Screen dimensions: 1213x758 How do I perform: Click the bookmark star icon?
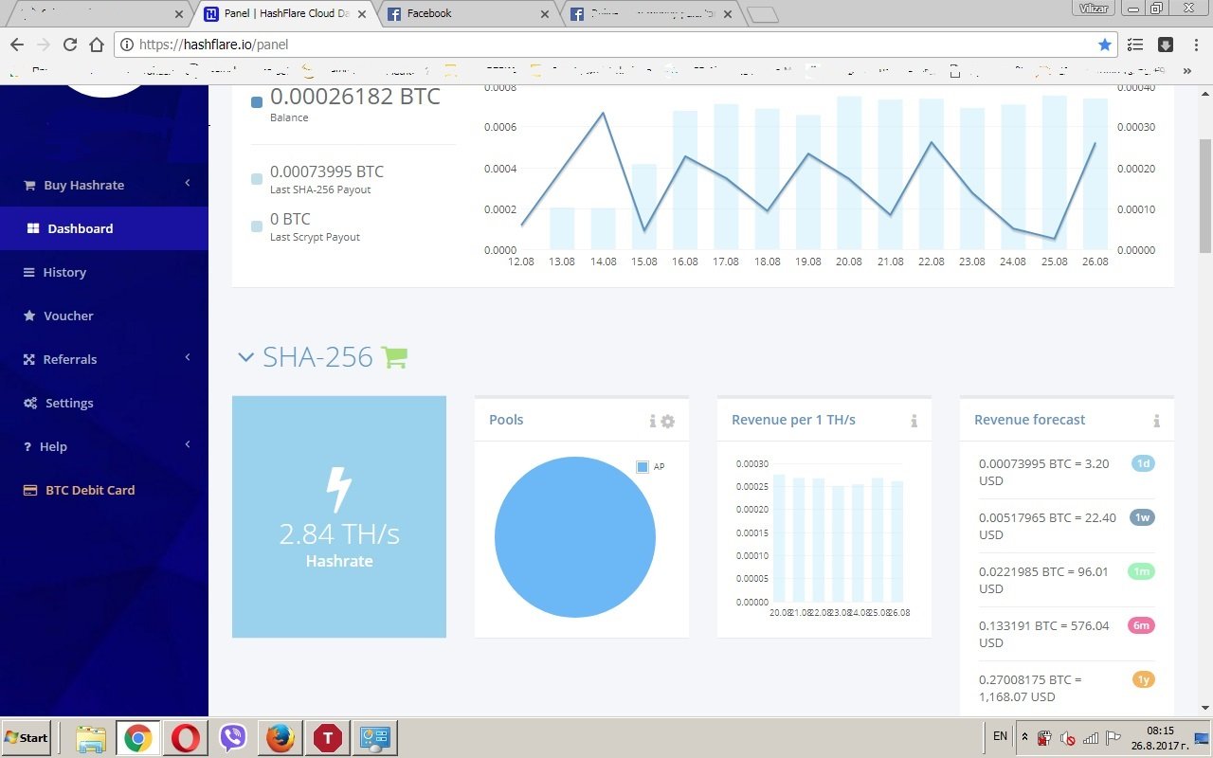[x=1104, y=45]
